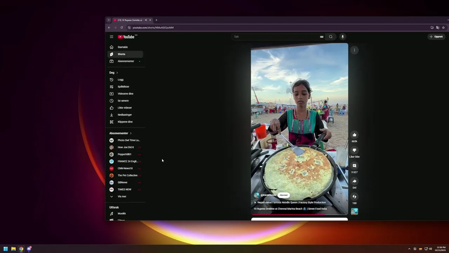Screen dimensions: 449x253
Task: Share the Short with Del button
Action: [354, 181]
